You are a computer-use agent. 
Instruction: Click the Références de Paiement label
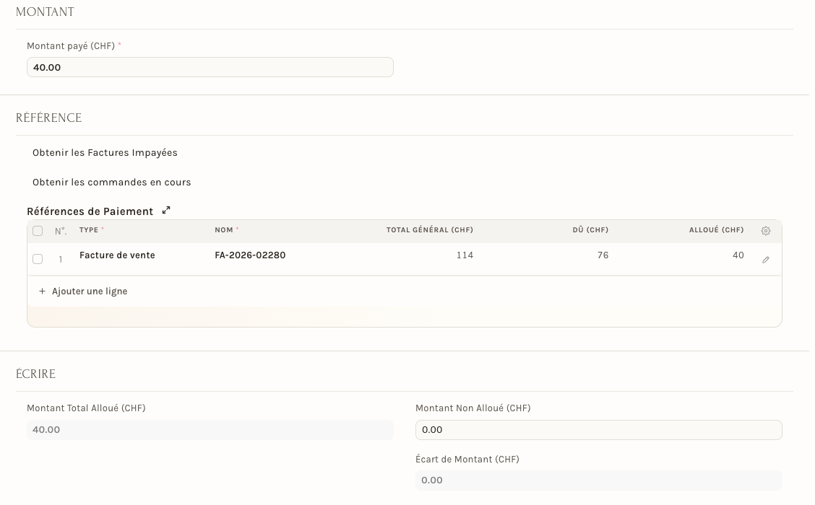[x=90, y=211]
